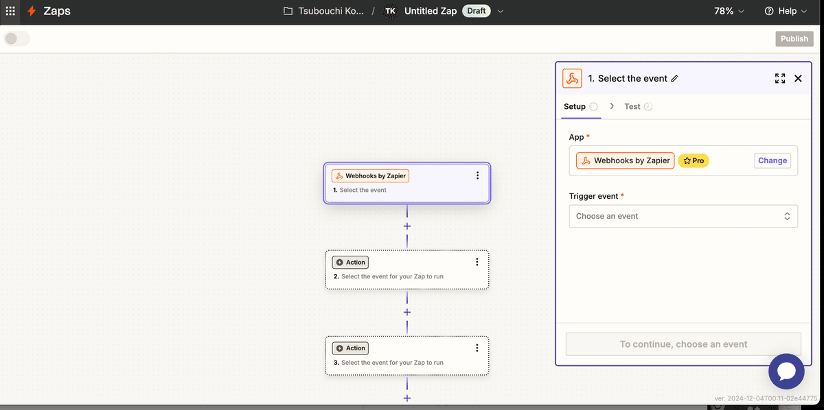Open the chat support bubble

tap(786, 372)
